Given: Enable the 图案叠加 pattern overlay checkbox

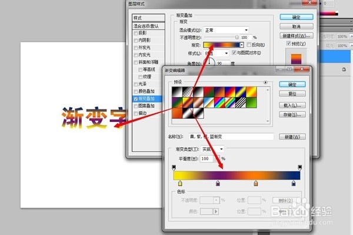Looking at the screenshot, I should click(136, 106).
